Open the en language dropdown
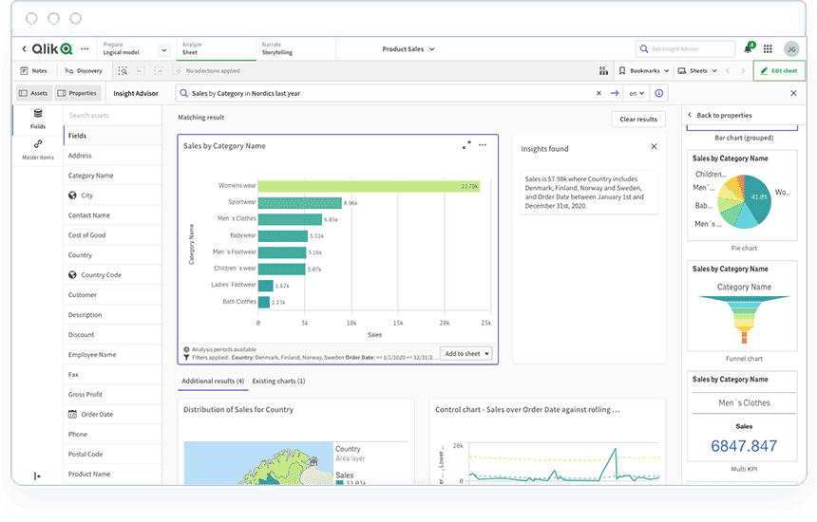Screen dimensions: 817x522 click(x=635, y=93)
